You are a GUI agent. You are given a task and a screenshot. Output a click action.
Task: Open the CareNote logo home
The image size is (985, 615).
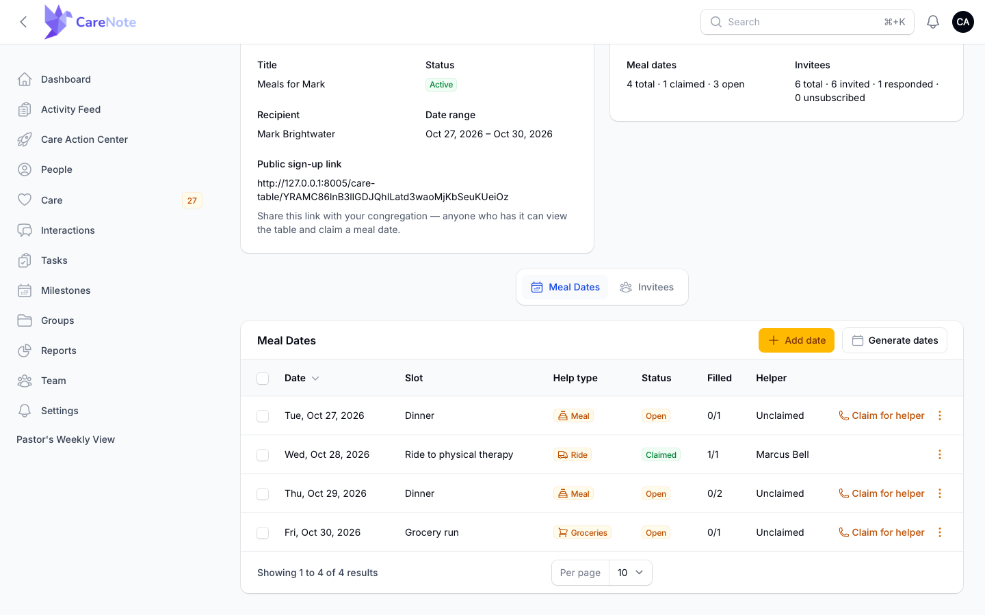(90, 22)
